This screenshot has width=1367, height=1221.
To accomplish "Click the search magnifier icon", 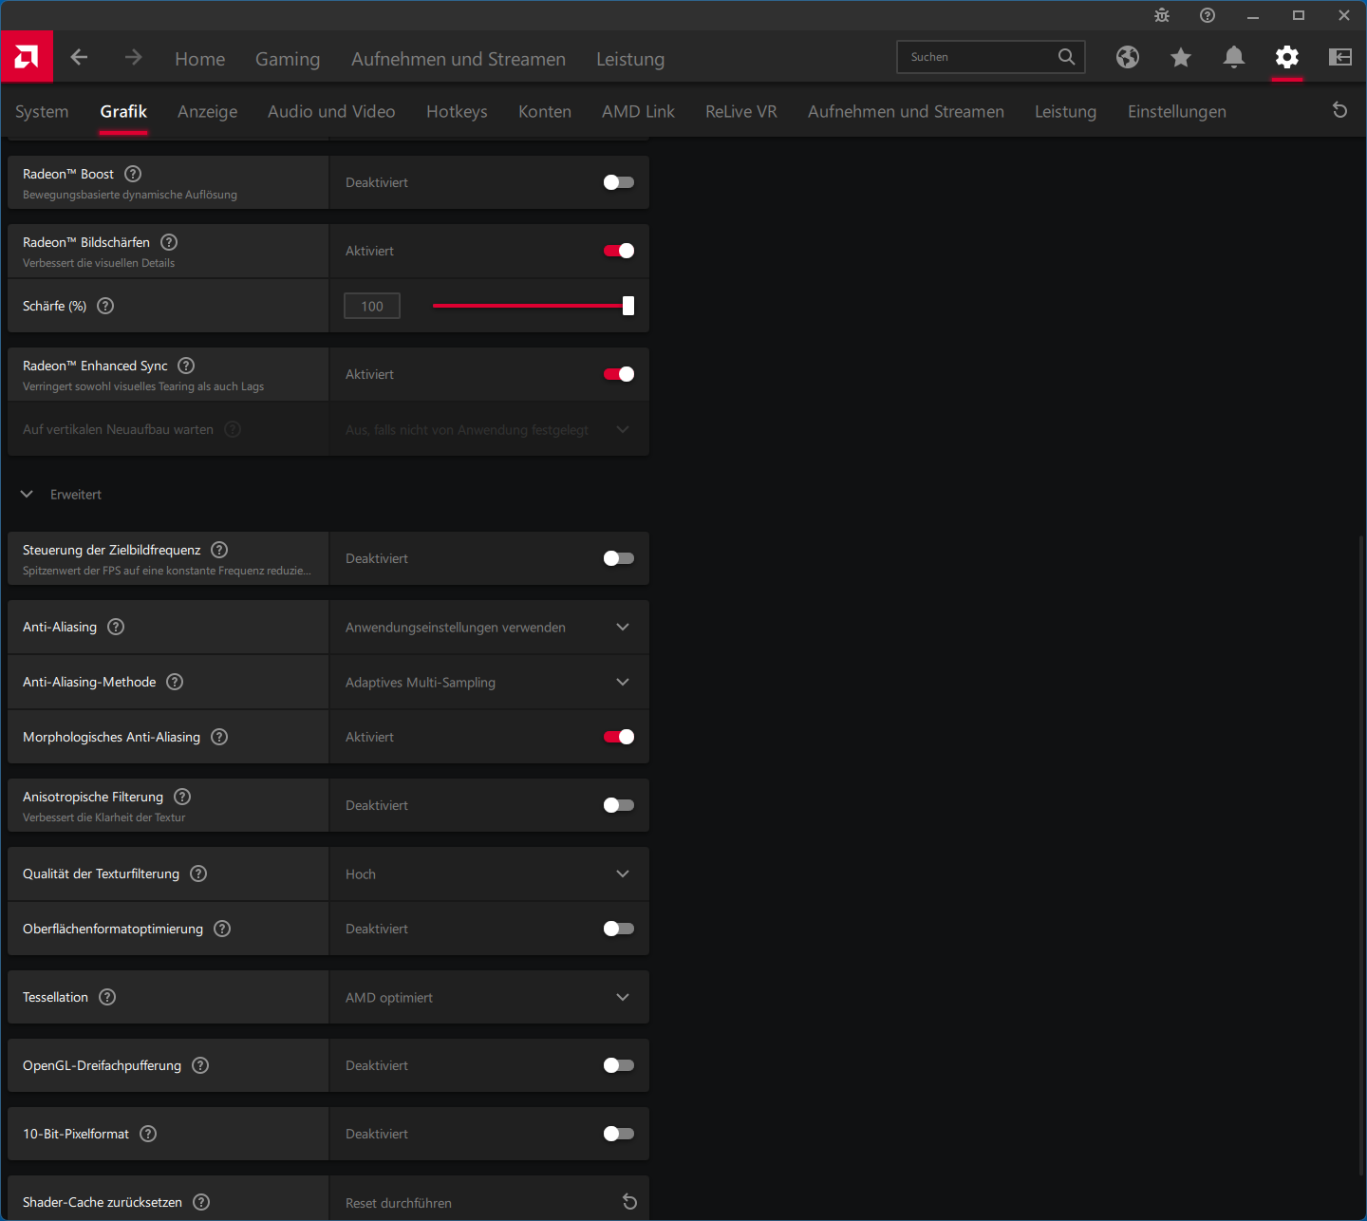I will (1066, 57).
